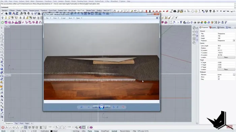
Task: Switch to Layers panel tab
Action: [x=213, y=27]
